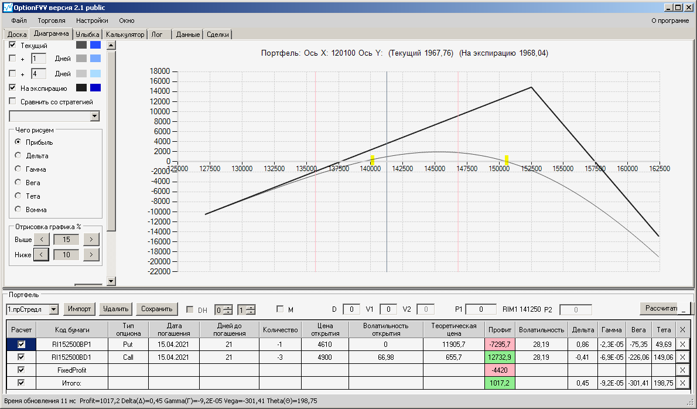This screenshot has height=409, width=697.
Task: Click the Импорт button
Action: pyautogui.click(x=80, y=309)
